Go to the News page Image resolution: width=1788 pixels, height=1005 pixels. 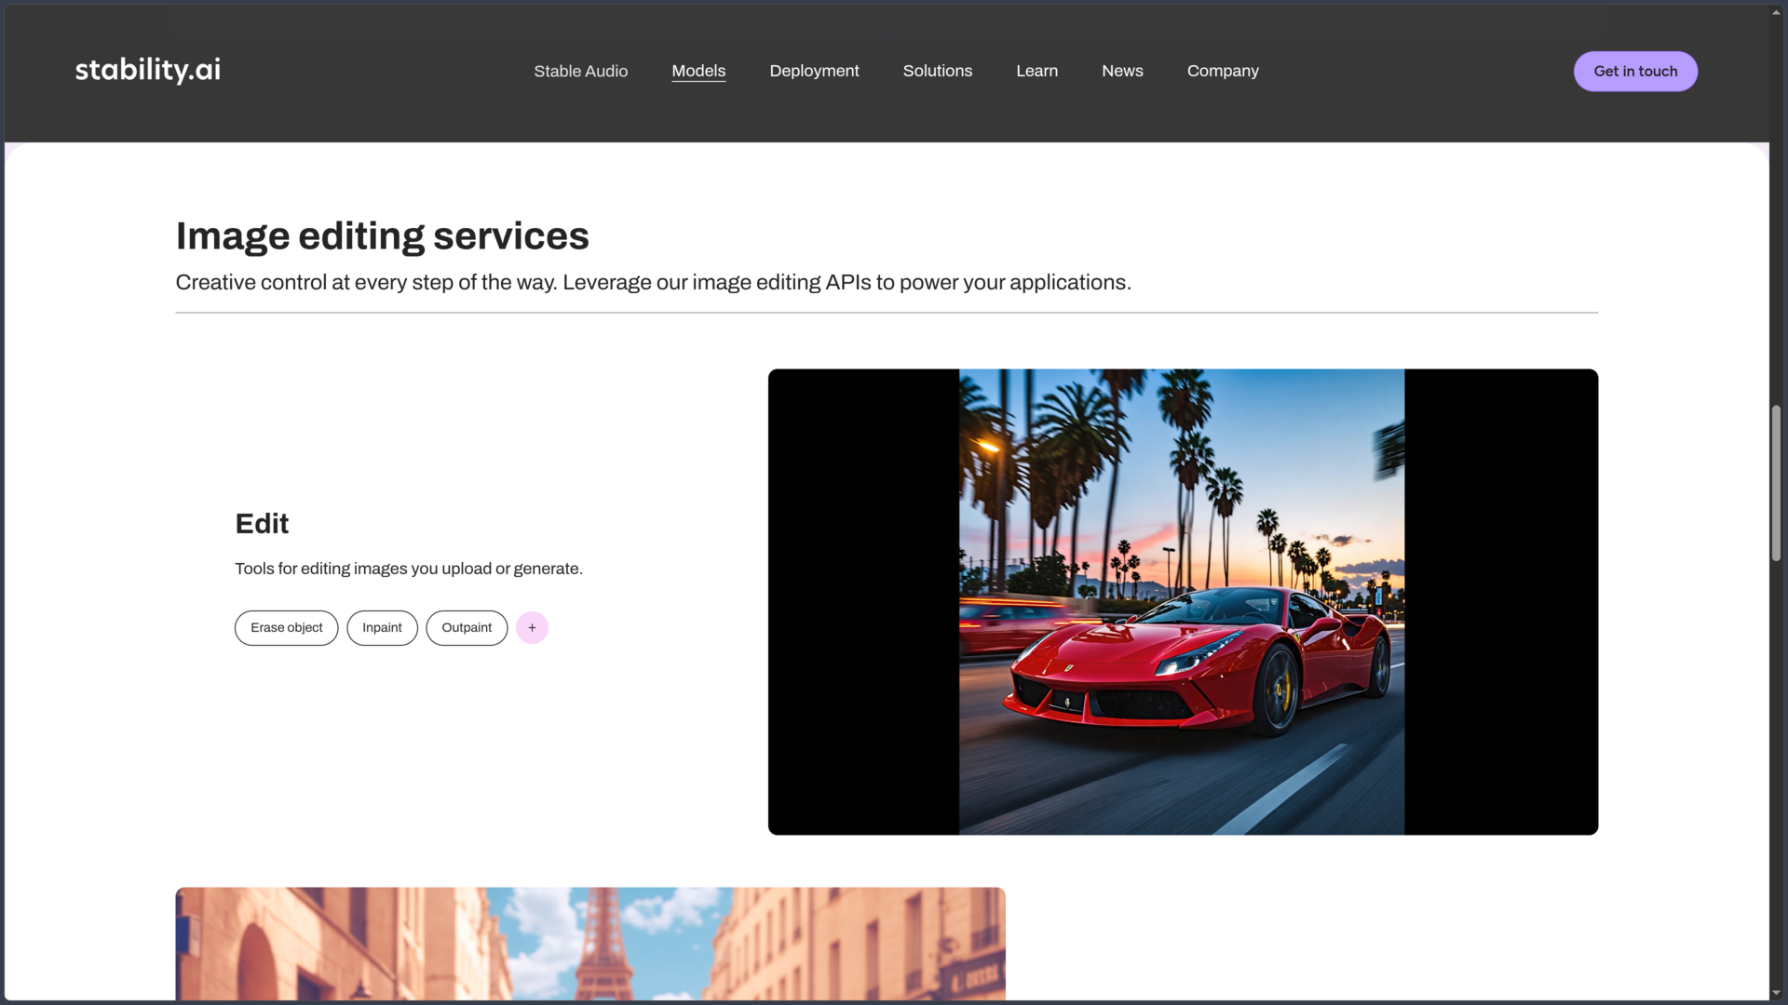[1122, 71]
